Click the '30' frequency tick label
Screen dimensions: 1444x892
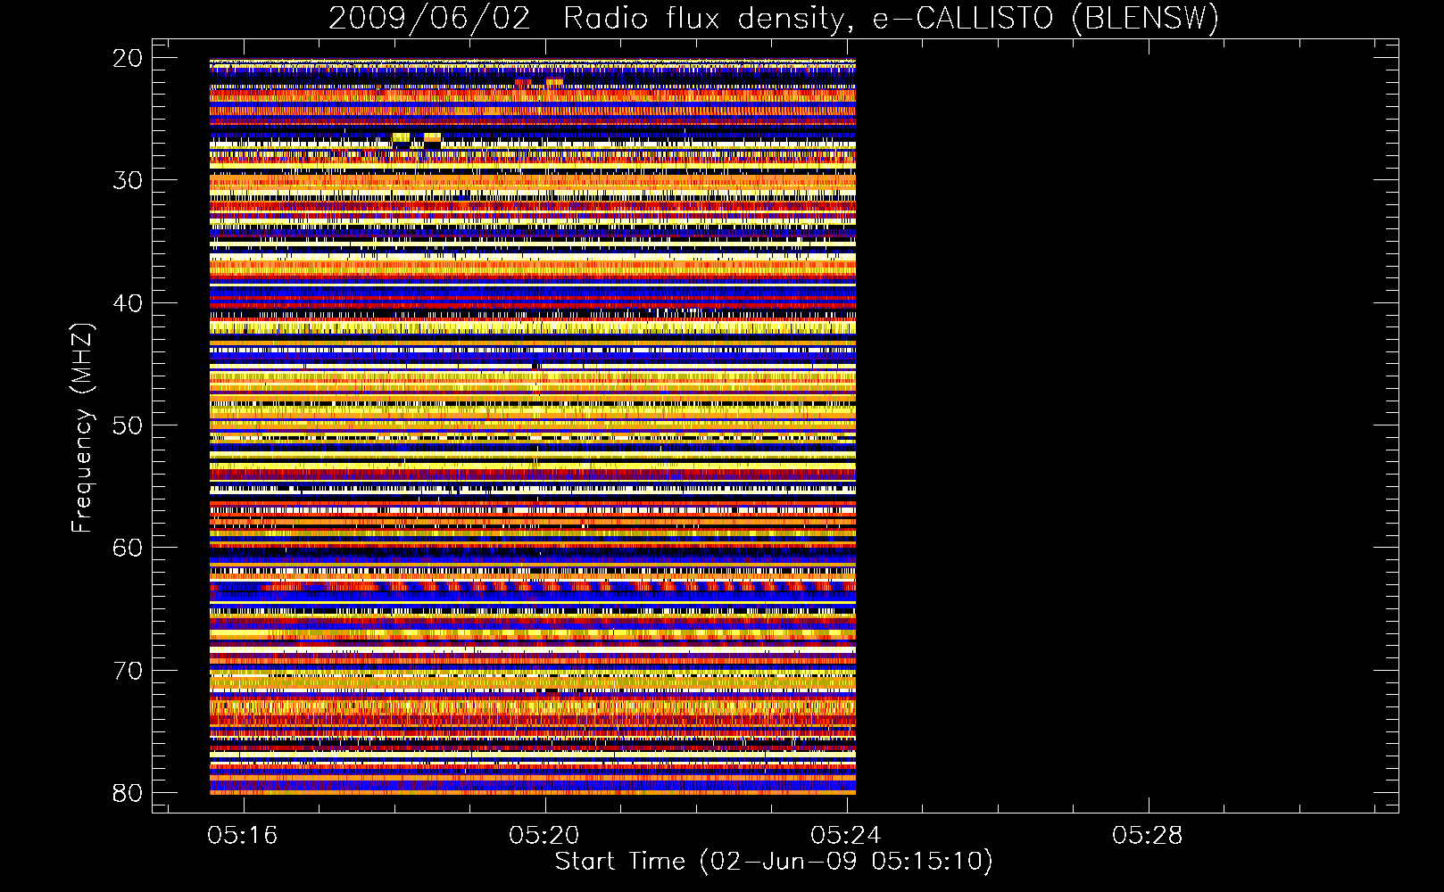(128, 181)
